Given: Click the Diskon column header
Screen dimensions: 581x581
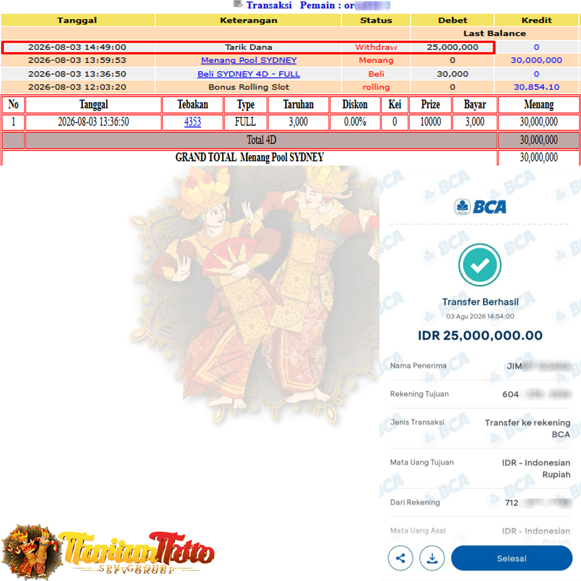Looking at the screenshot, I should 354,105.
